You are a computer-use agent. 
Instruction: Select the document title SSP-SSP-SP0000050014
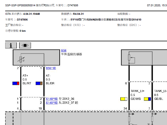click(20, 5)
